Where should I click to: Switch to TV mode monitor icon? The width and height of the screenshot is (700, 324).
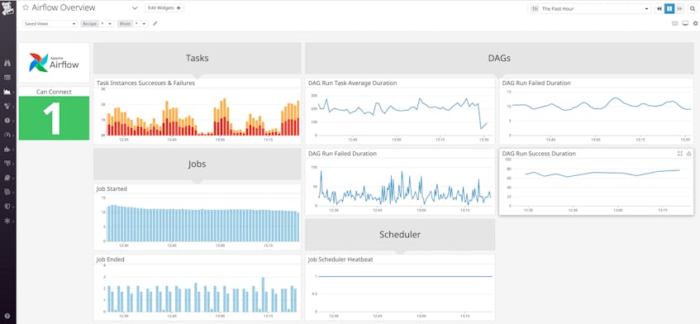pos(685,24)
